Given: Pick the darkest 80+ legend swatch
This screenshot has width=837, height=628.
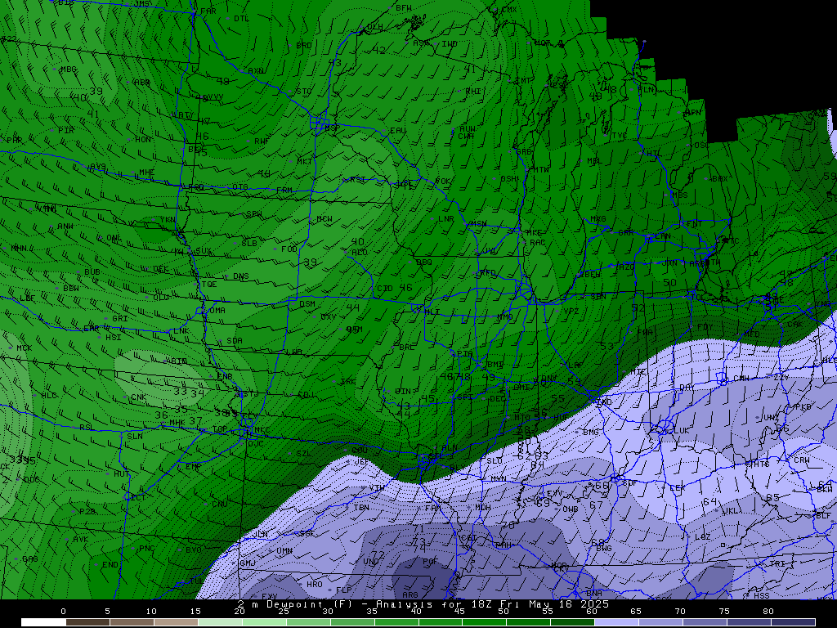Looking at the screenshot, I should pos(794,622).
